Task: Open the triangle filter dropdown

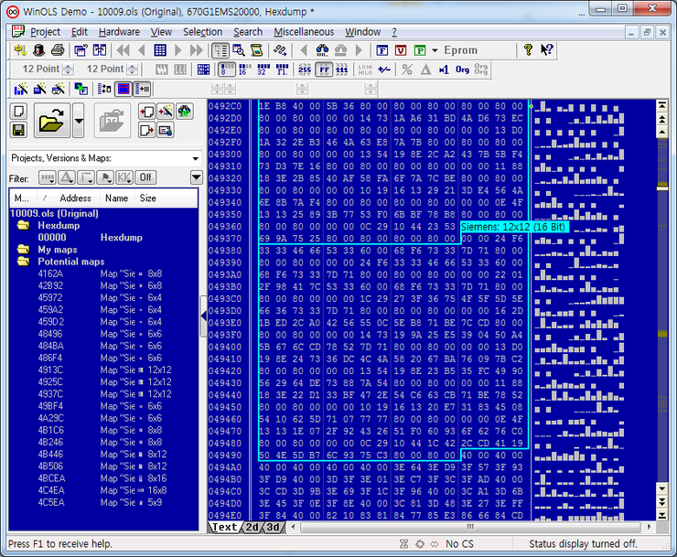Action: point(67,177)
